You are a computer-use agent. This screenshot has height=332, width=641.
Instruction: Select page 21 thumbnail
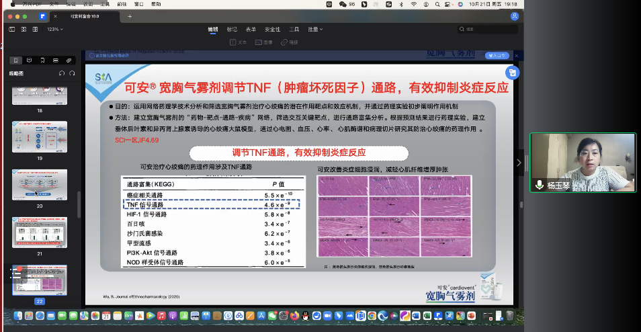[40, 233]
